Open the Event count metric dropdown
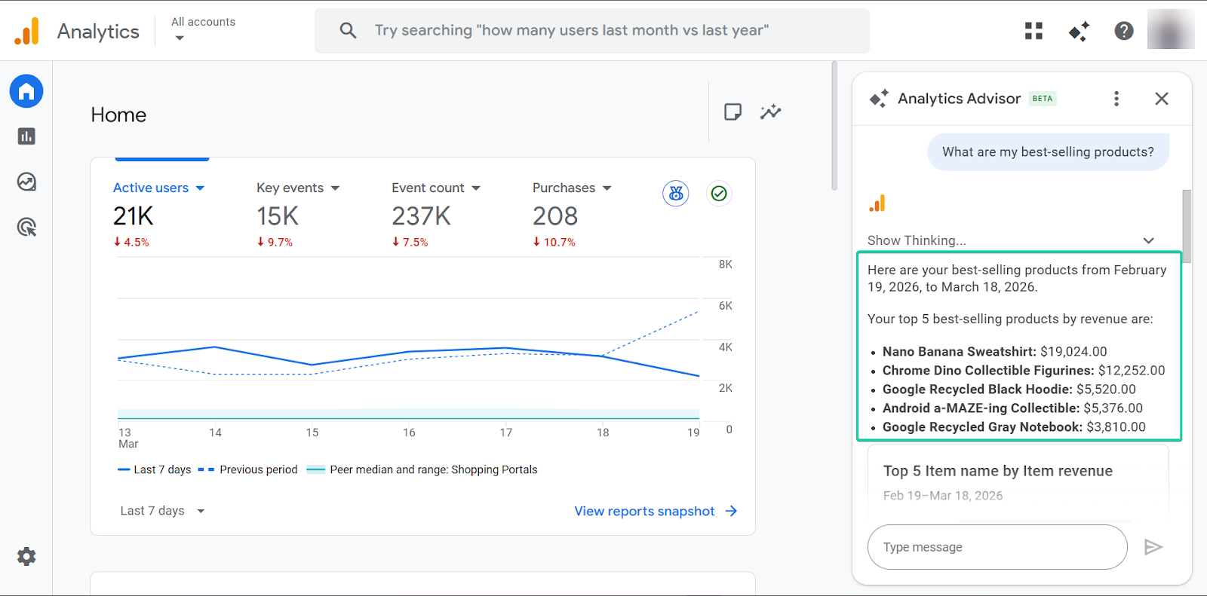The height and width of the screenshot is (596, 1207). (x=436, y=188)
